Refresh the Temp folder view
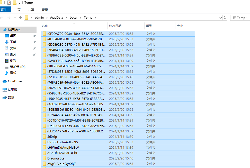The image size is (250, 168). (225, 18)
